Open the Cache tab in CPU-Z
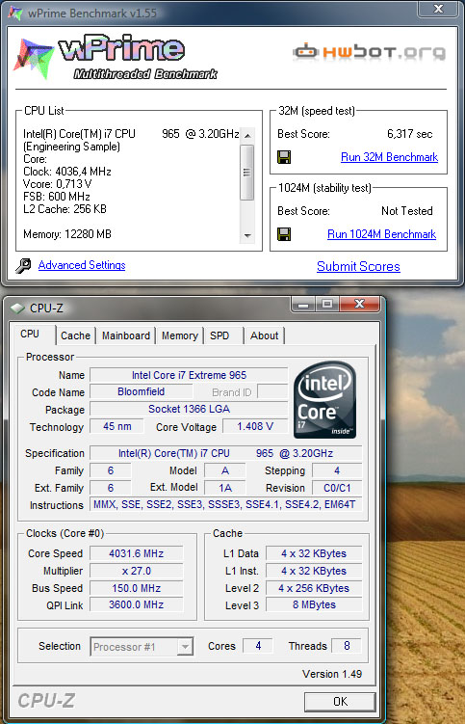 point(76,335)
